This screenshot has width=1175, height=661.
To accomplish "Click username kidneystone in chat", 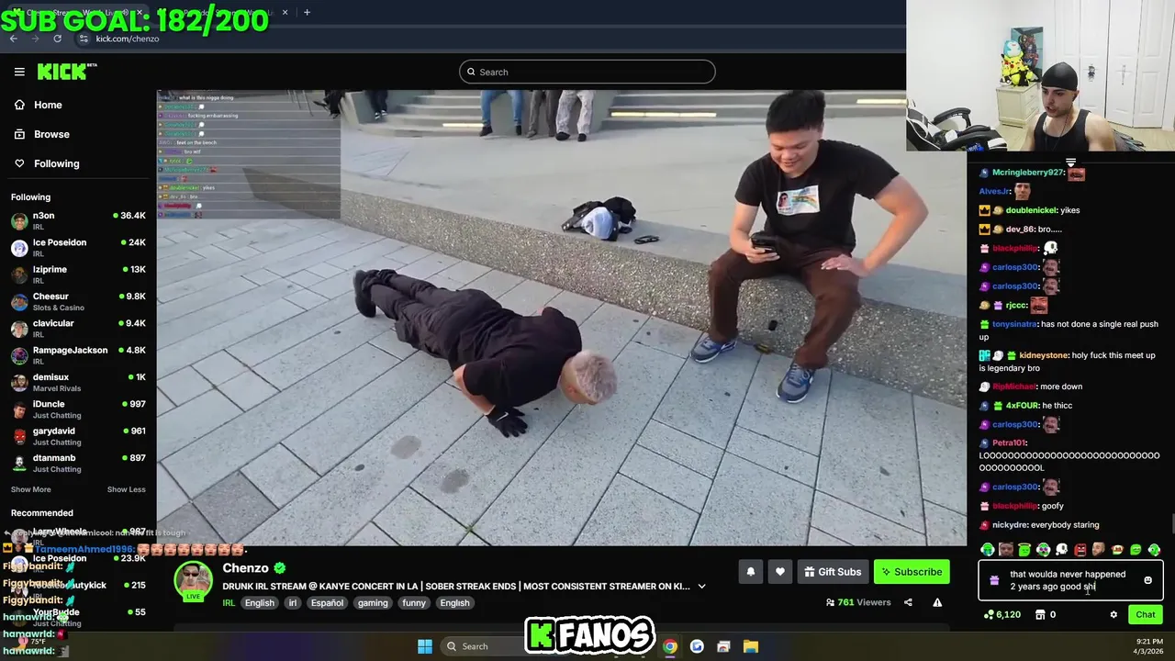I will point(1044,355).
